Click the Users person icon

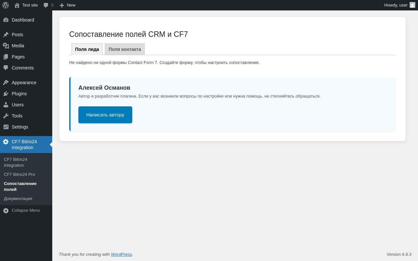click(x=6, y=105)
